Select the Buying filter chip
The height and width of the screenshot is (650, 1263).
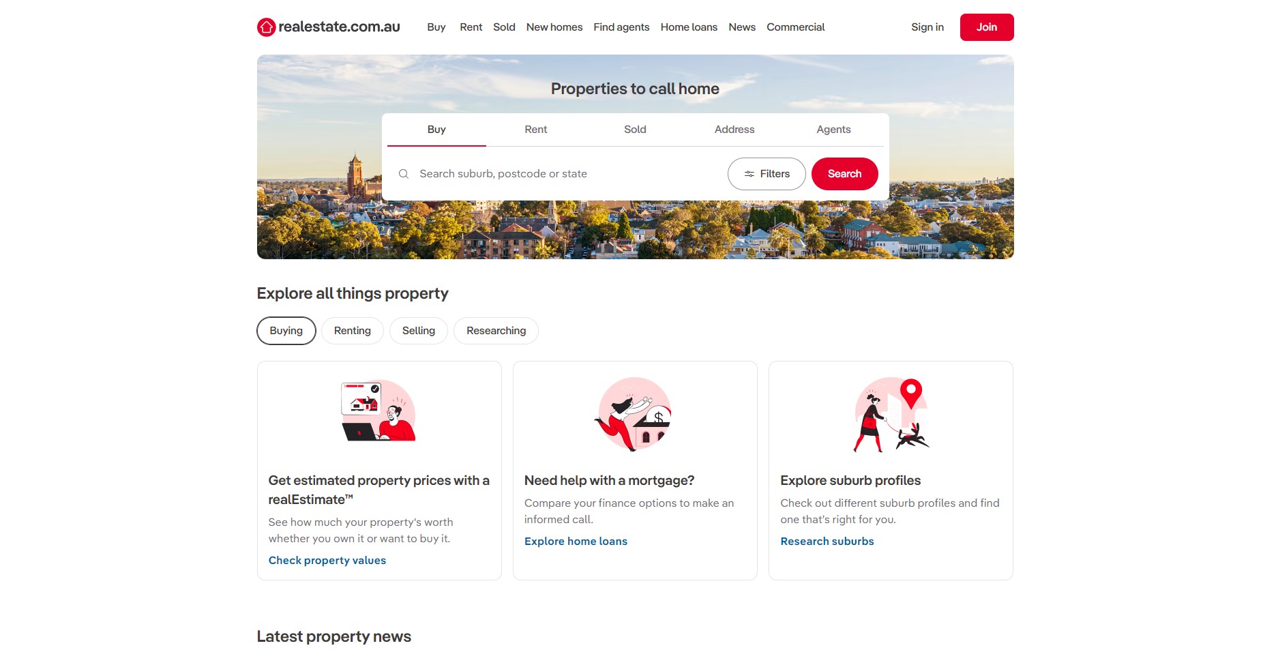[286, 331]
